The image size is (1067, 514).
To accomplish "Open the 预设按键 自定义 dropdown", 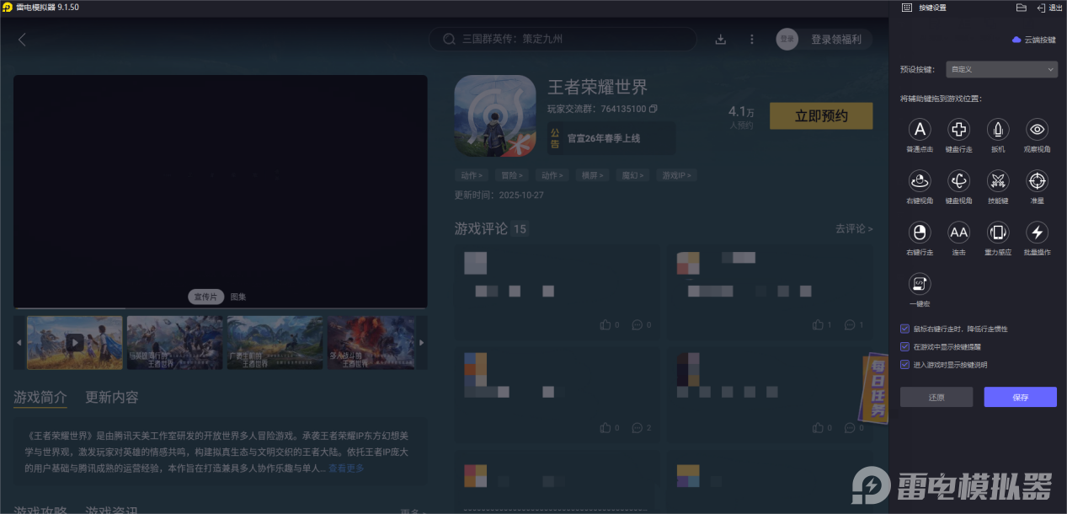I will (1001, 68).
